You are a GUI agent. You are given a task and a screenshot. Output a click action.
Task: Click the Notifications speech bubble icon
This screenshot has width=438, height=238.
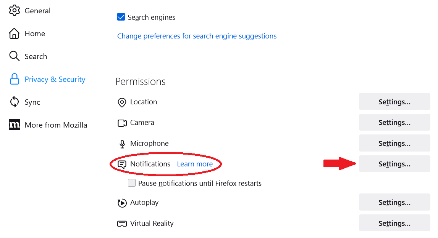[x=122, y=165]
